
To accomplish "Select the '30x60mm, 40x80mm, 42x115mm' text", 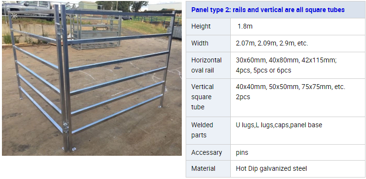I will coord(286,60).
